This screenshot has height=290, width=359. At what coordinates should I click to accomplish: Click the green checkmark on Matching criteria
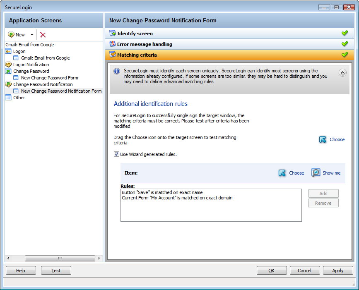tap(345, 55)
